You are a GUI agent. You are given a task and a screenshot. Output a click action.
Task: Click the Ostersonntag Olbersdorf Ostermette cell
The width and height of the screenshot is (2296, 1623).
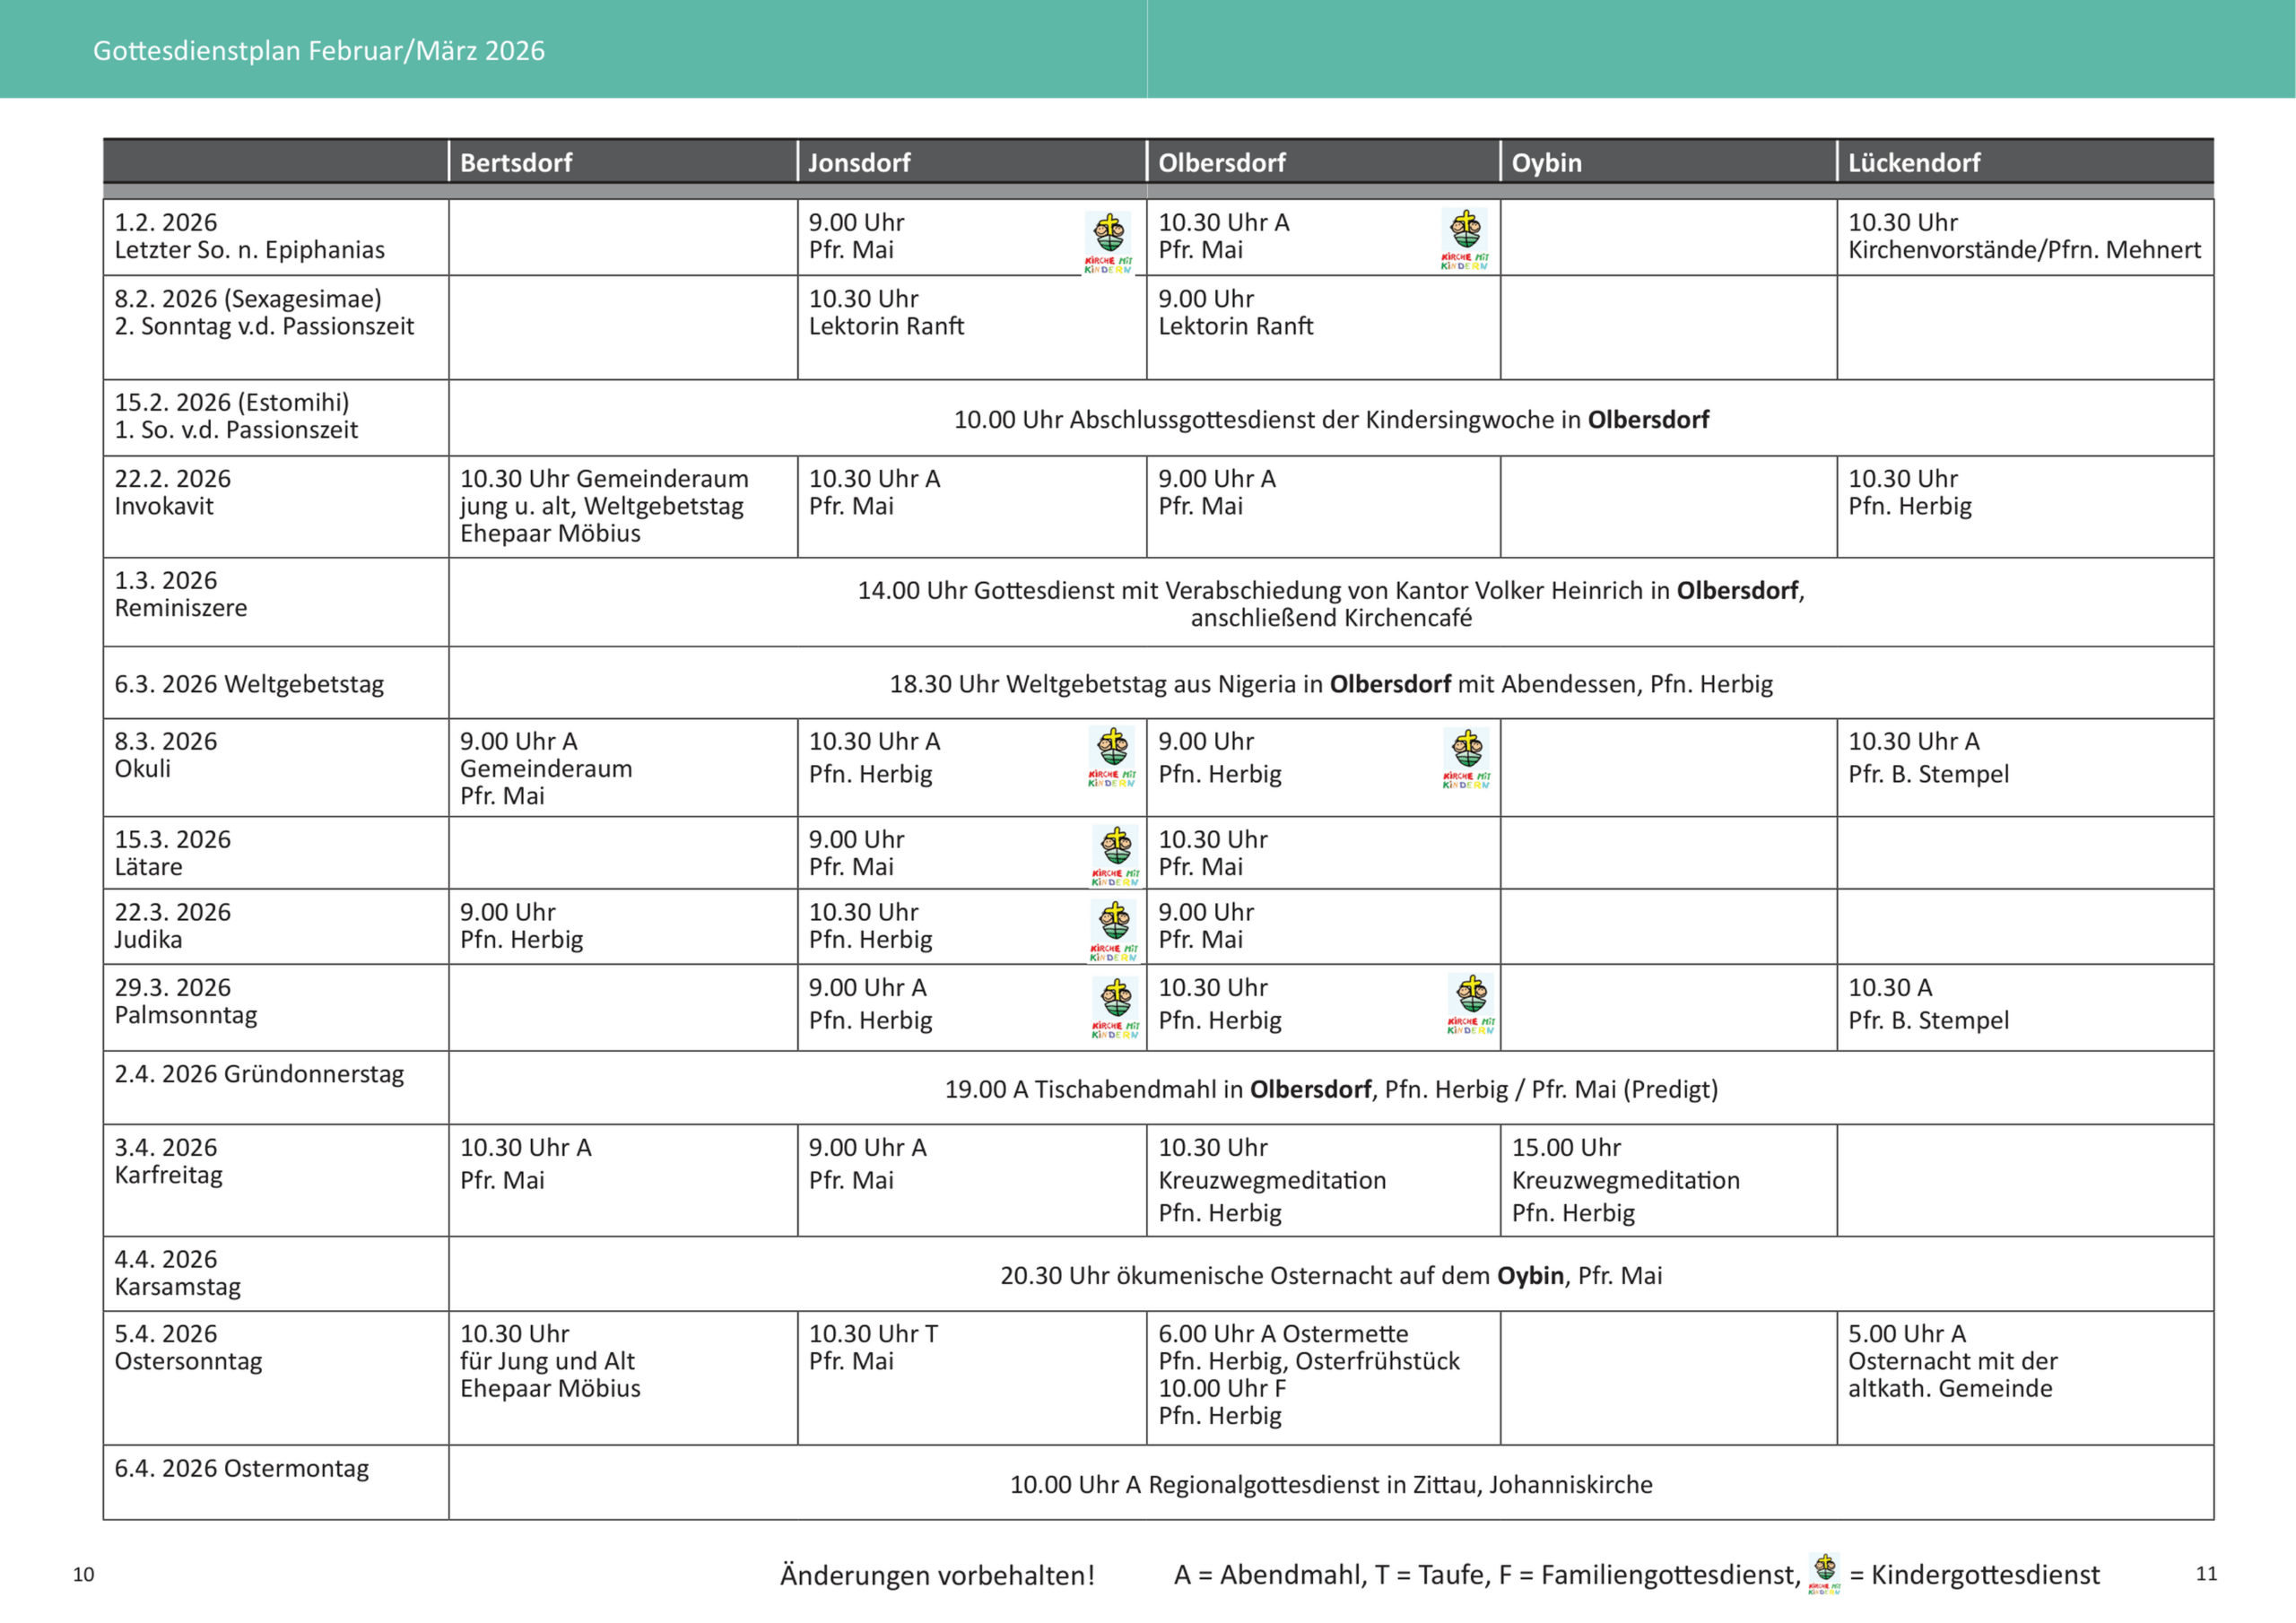pyautogui.click(x=1308, y=1374)
